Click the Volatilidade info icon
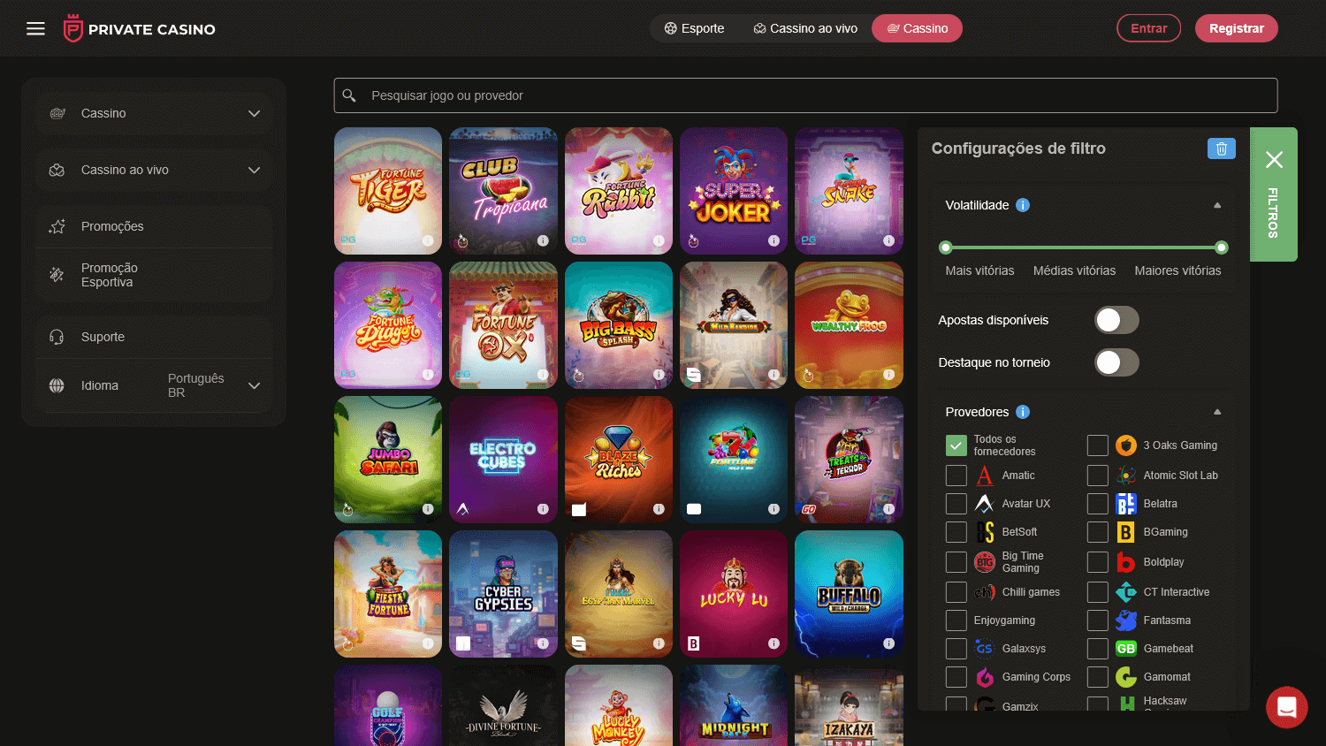This screenshot has width=1326, height=746. [1023, 205]
